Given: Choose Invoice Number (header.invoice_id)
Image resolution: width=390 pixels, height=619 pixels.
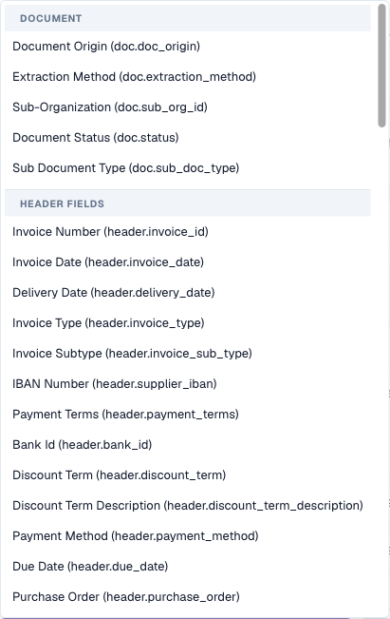Looking at the screenshot, I should (x=188, y=232).
